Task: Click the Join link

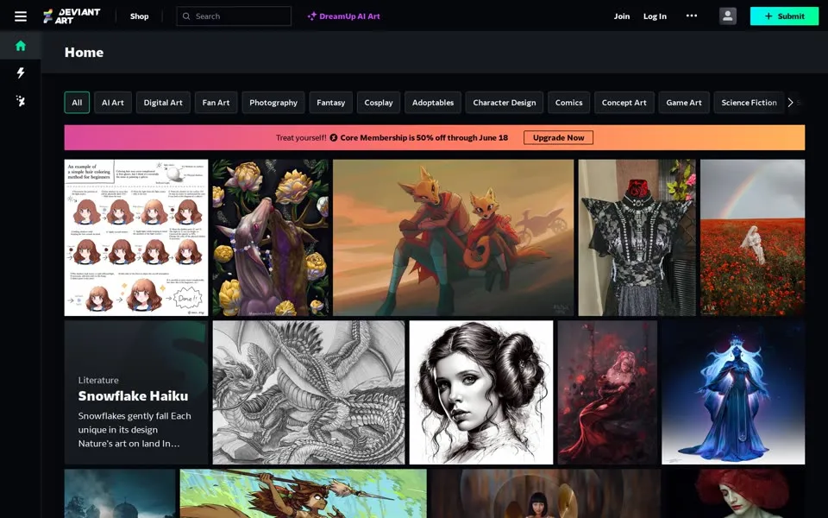Action: (622, 16)
